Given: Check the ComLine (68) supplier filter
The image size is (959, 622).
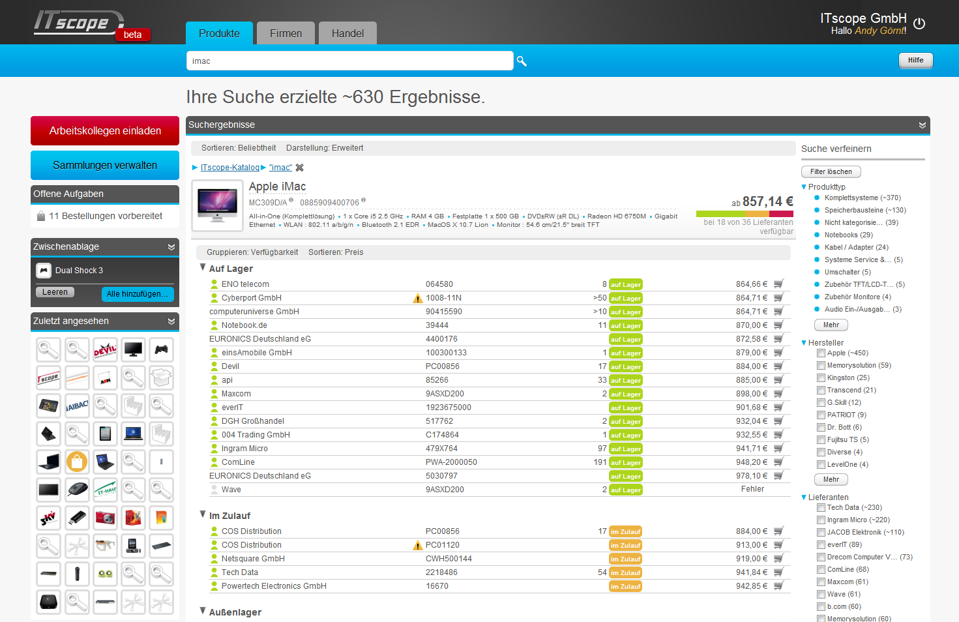Looking at the screenshot, I should coord(821,570).
